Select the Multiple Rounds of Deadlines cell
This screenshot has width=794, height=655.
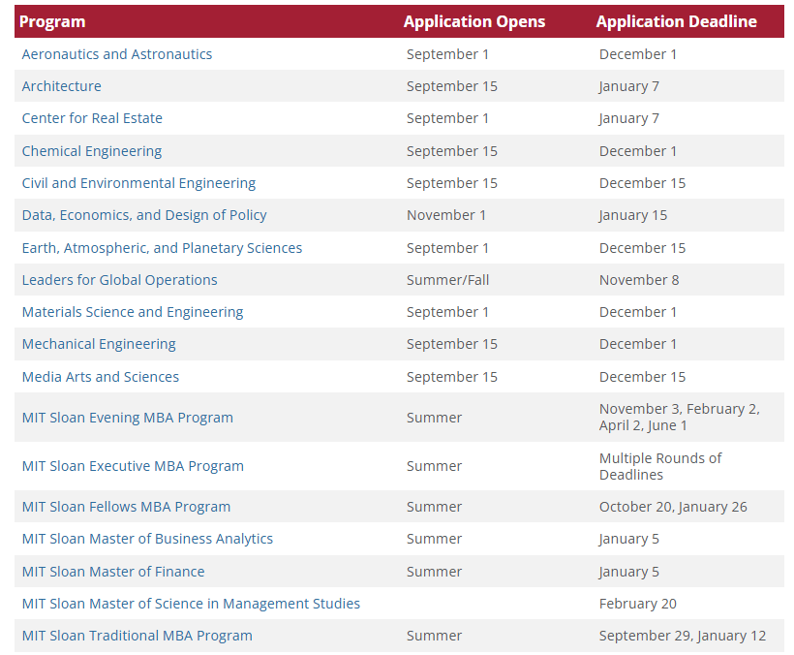660,466
